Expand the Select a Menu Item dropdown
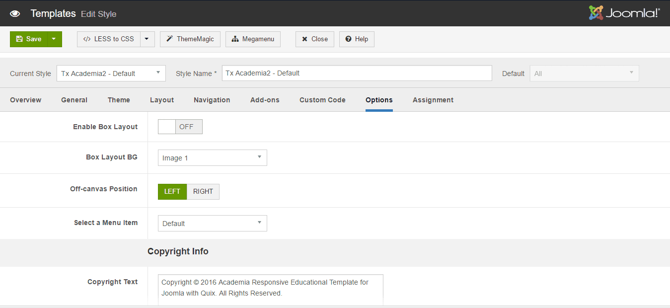Viewport: 670px width, 308px height. tap(212, 224)
